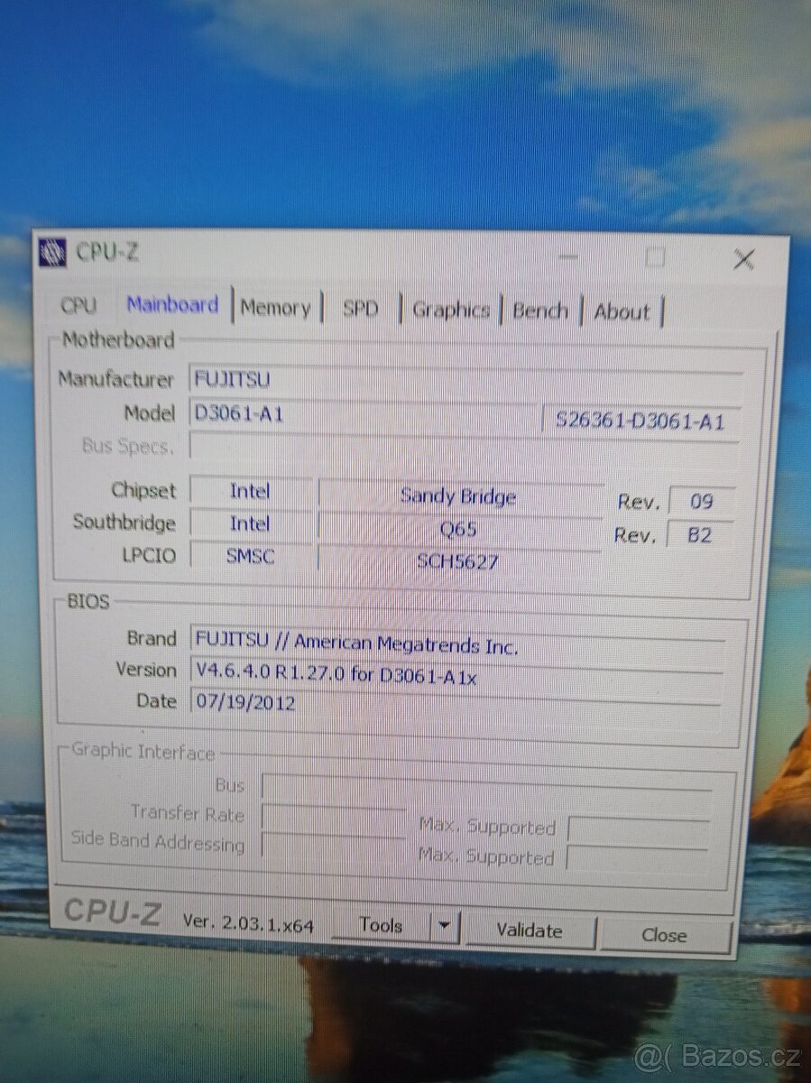Click the Sandy Bridge chipset field

coord(458,497)
